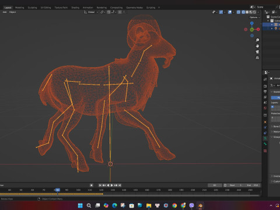Viewport: 280px width, 210px height.
Task: Open the View Layer properties tab icon
Action: click(265, 97)
